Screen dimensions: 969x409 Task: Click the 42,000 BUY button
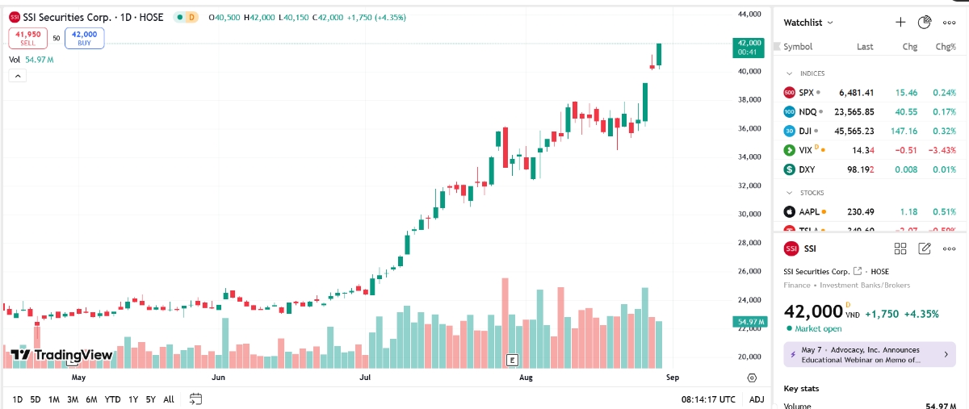[x=84, y=38]
